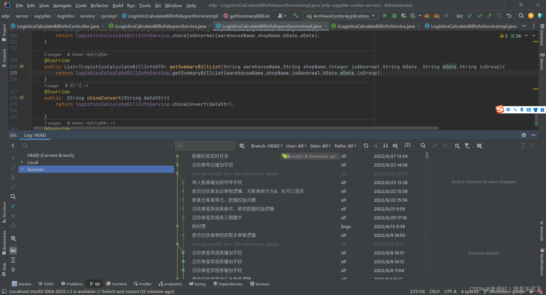Open the ArchivesCenterApplication run configuration dropdown
This screenshot has width=546, height=295.
[x=340, y=16]
